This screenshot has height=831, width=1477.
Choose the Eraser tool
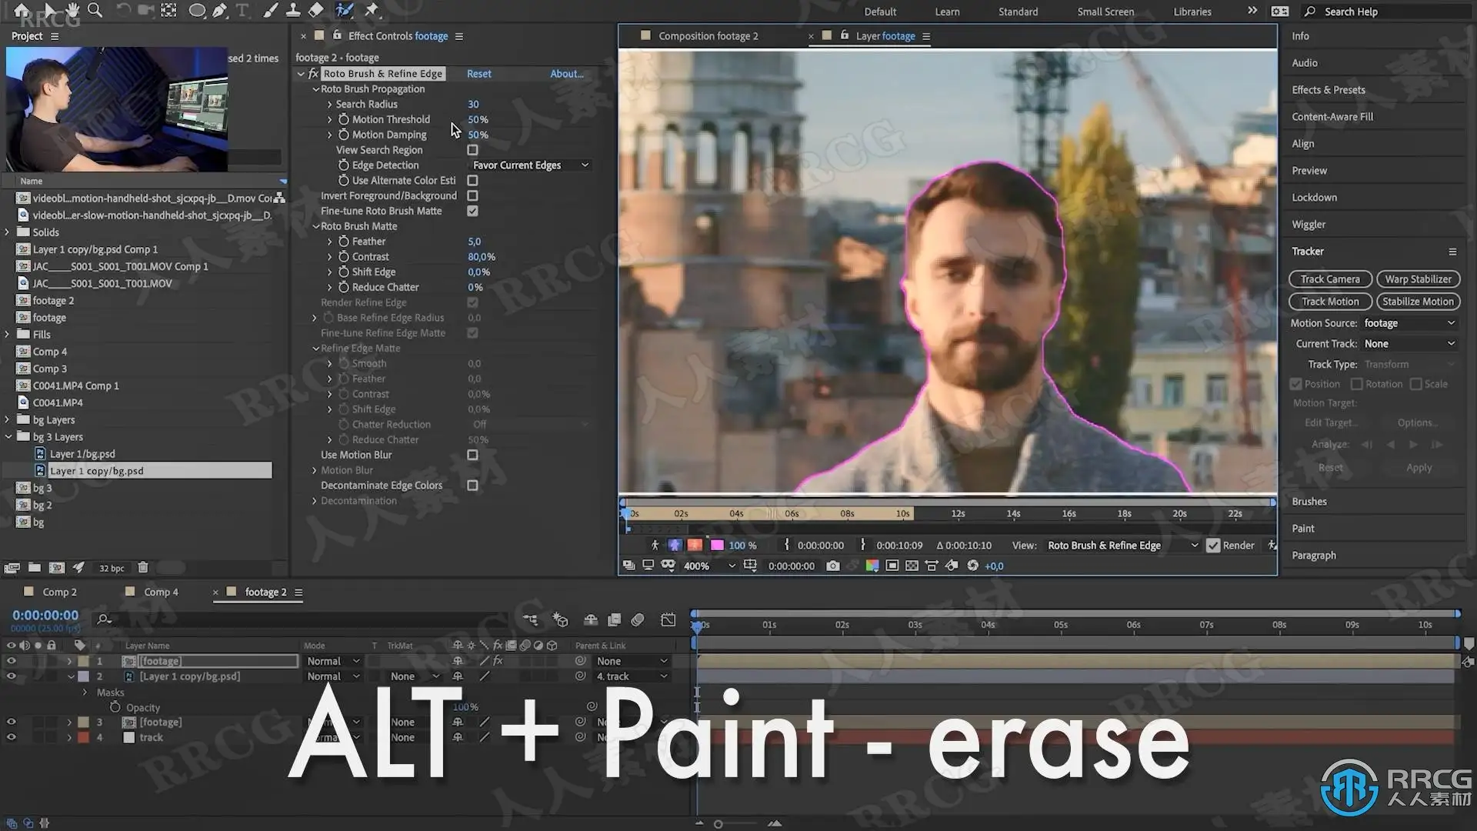tap(315, 10)
